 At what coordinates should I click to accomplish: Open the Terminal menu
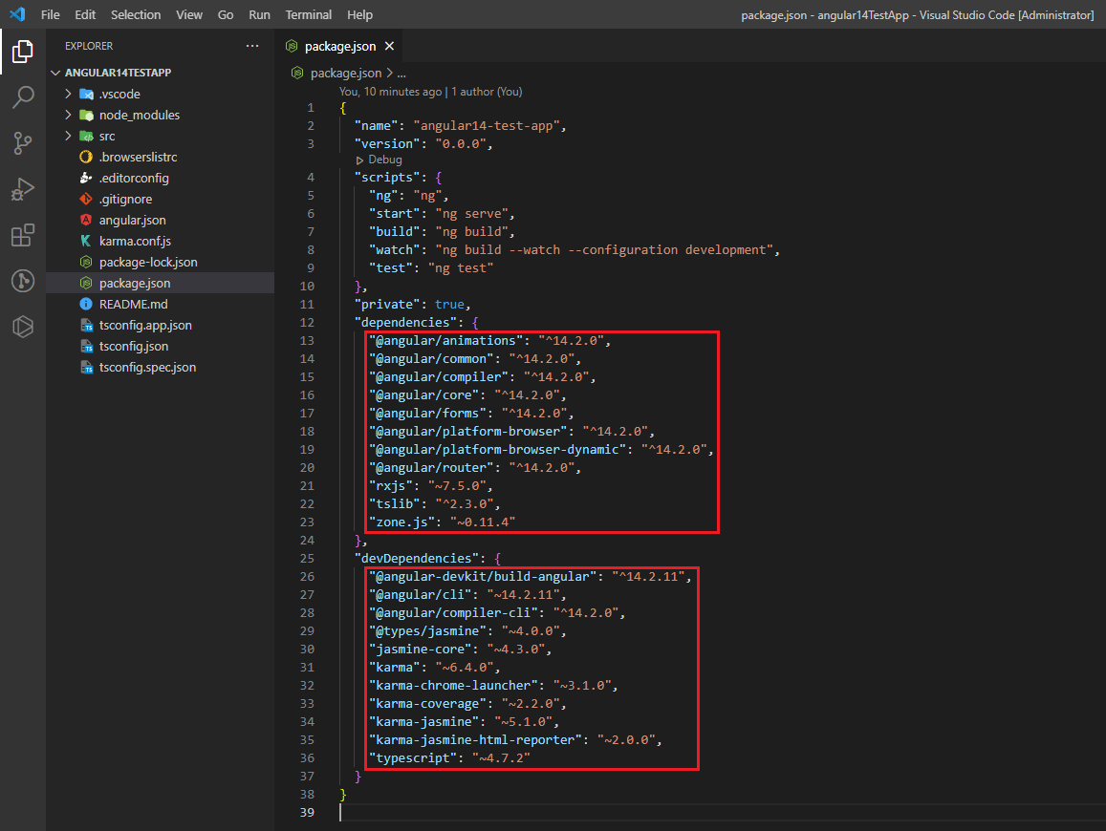[x=309, y=15]
